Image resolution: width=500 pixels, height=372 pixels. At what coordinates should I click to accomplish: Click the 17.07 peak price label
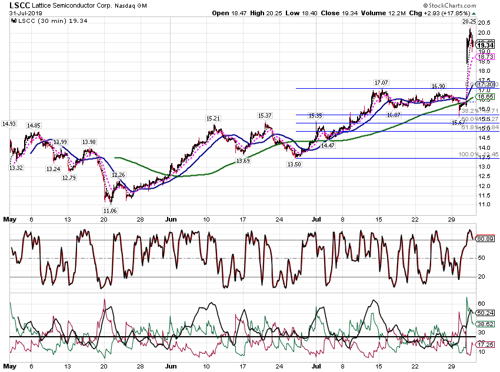[381, 82]
